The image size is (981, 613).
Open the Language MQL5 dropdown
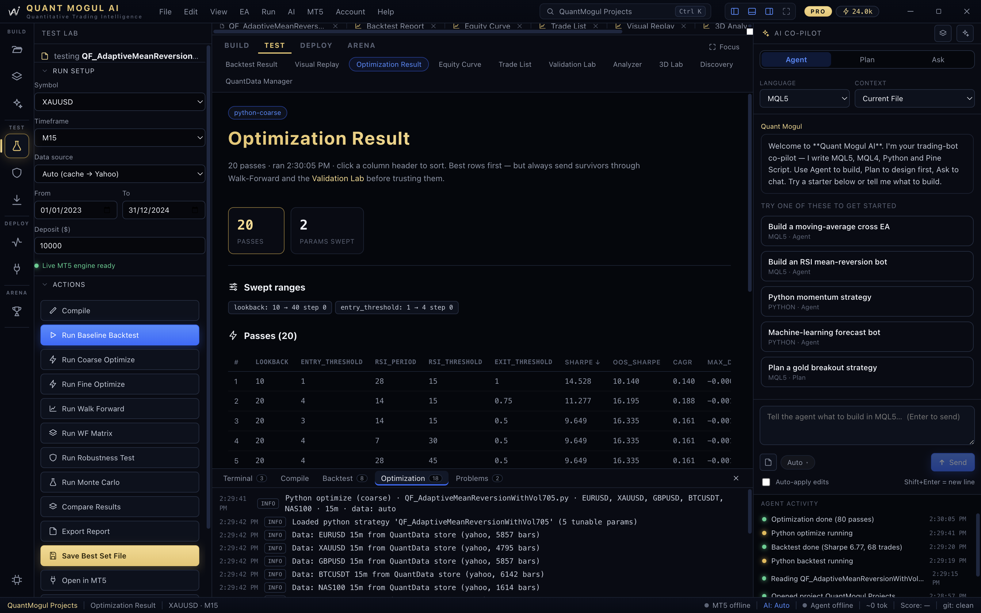[804, 98]
